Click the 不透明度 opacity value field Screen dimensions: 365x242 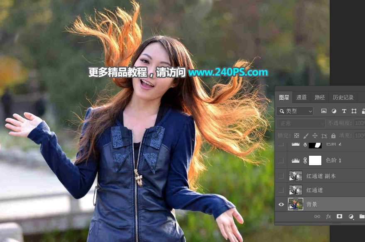tap(360, 123)
